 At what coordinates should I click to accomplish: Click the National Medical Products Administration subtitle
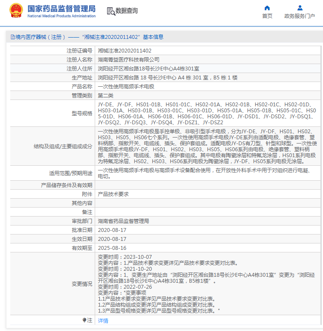(x=61, y=16)
